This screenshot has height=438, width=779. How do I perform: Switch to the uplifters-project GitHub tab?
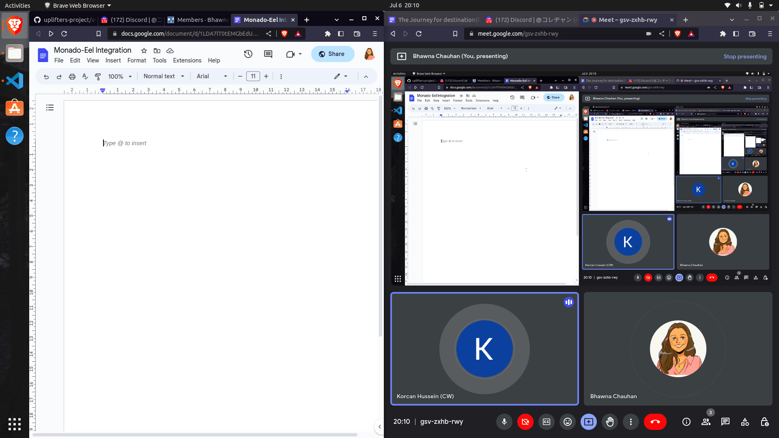pos(64,19)
